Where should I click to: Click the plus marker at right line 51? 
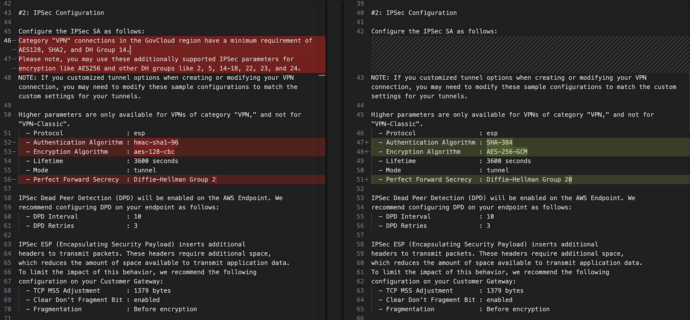coord(367,180)
